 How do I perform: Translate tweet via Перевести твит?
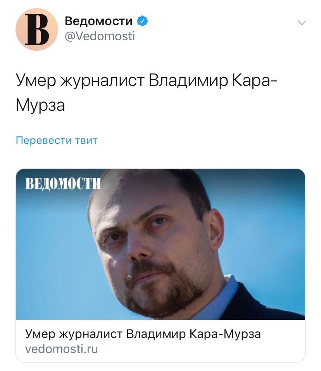point(57,140)
